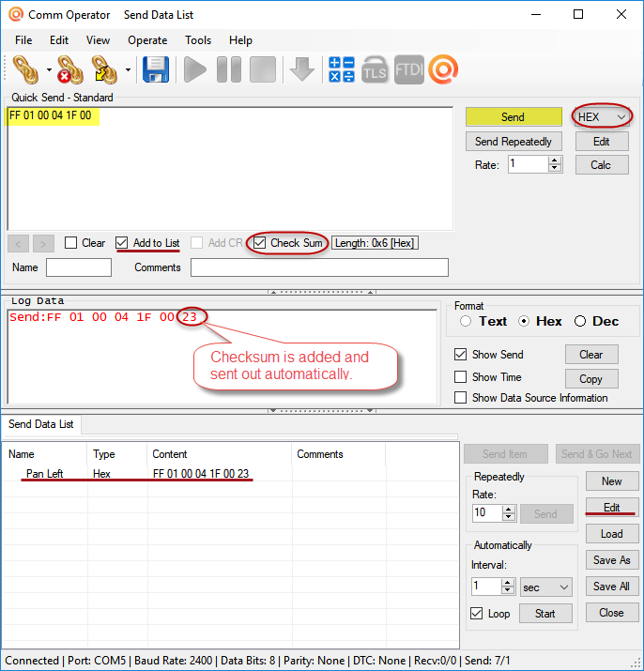Select the Pan Left list row
This screenshot has height=671, width=644.
230,474
